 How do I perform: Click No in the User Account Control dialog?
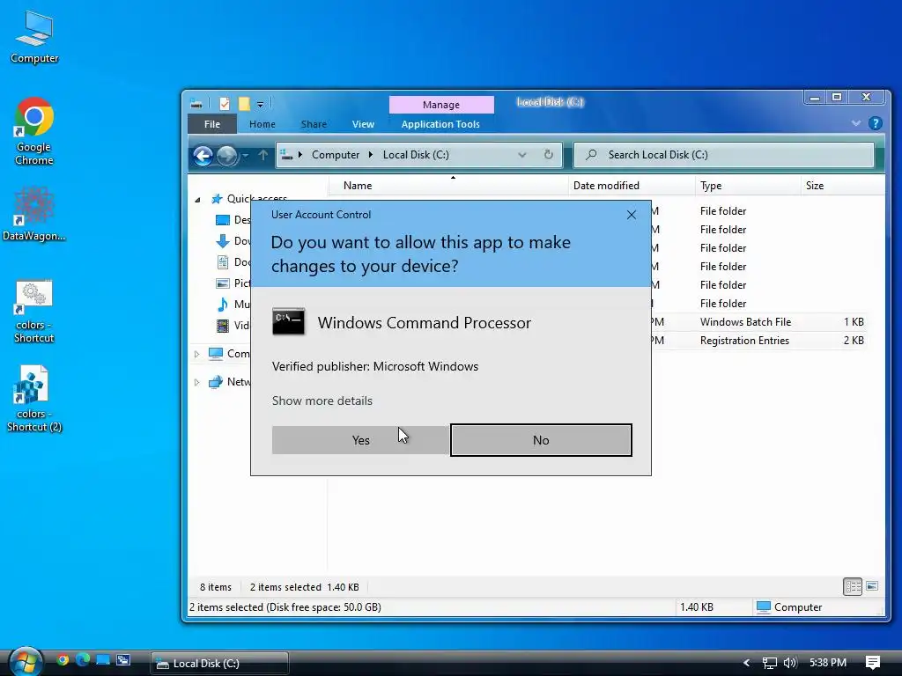(541, 440)
